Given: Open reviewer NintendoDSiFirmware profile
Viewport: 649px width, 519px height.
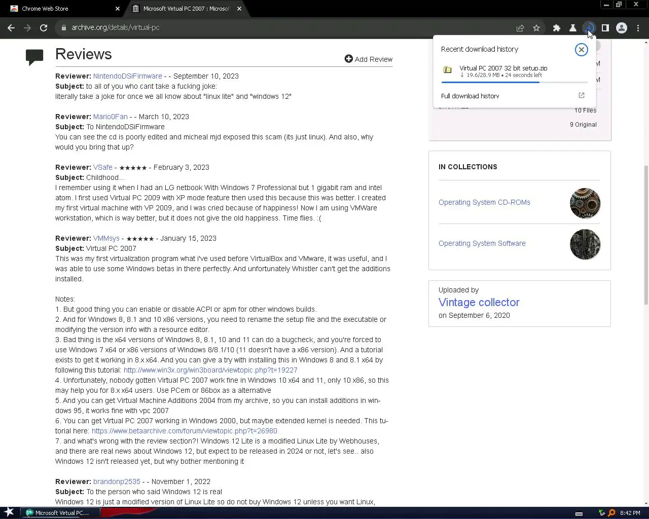Looking at the screenshot, I should [x=127, y=76].
